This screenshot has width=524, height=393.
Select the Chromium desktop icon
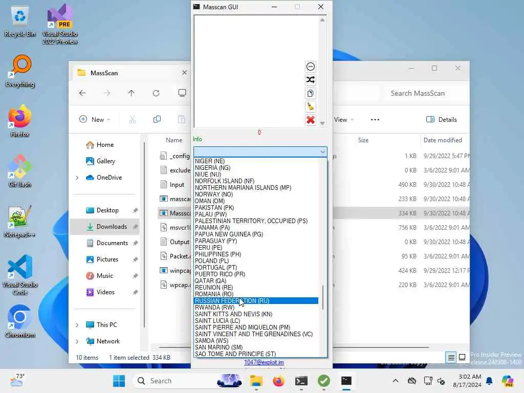[x=20, y=321]
